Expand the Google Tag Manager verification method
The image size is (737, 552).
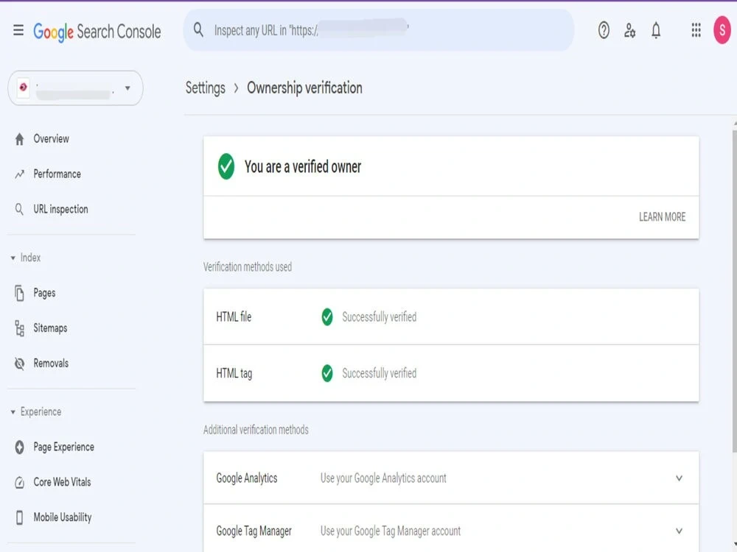tap(679, 531)
